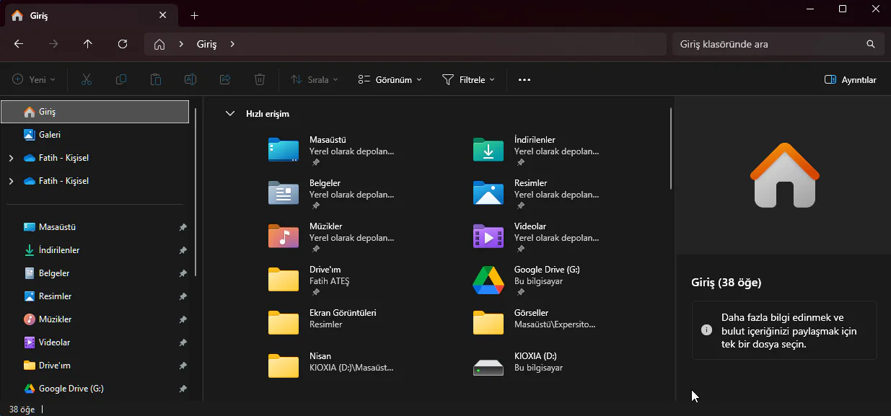Screen dimensions: 891x416
Task: Open the See more (...) menu
Action: pos(524,79)
